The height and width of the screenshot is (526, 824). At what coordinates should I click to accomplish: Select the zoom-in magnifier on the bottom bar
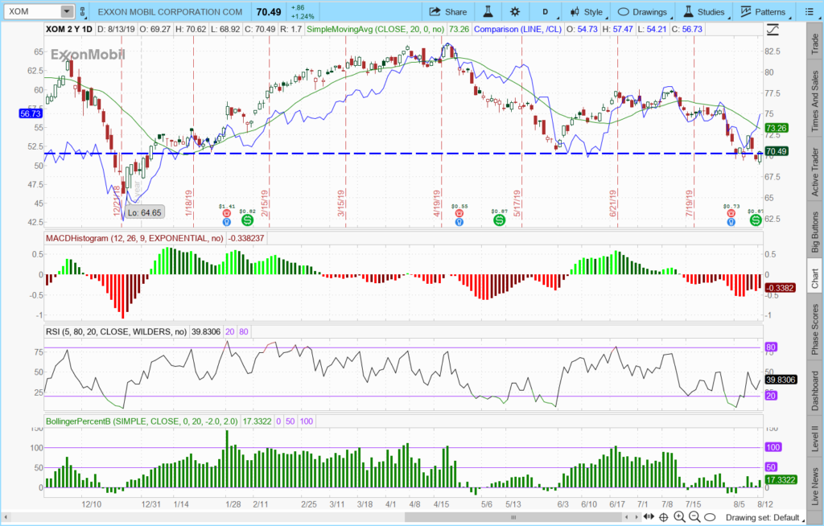click(x=680, y=516)
